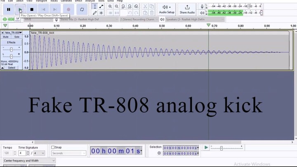297x167 pixels.
Task: Click the track Effects button
Action: [11, 42]
